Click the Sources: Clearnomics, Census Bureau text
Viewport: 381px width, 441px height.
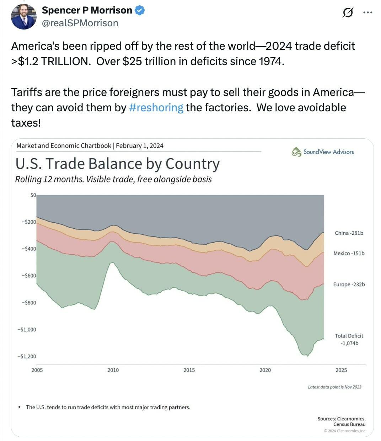click(341, 421)
